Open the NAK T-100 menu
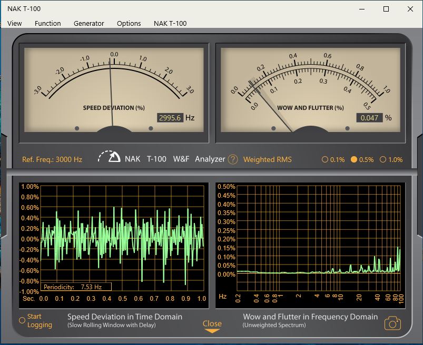 coord(170,24)
